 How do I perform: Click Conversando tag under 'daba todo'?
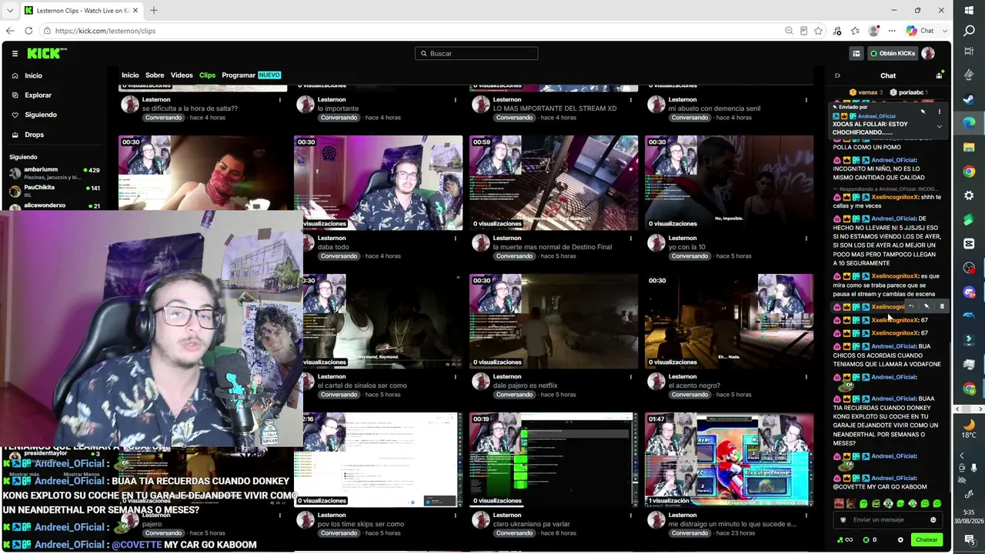[x=339, y=256]
